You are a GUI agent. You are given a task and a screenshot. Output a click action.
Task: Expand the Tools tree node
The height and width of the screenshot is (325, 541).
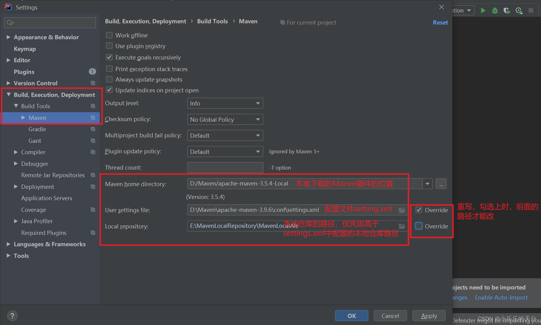[x=9, y=255]
